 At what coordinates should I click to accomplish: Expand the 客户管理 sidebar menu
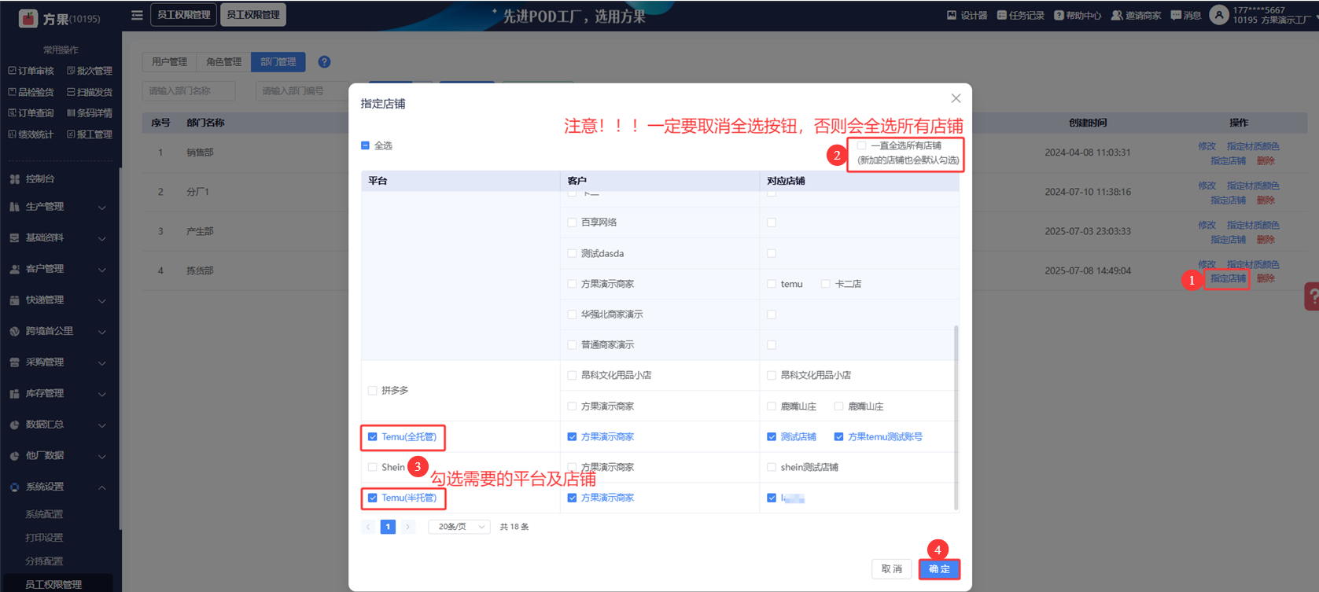coord(101,270)
